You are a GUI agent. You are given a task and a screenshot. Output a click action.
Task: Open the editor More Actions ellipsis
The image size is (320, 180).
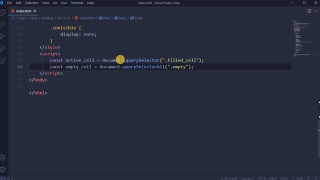(x=315, y=11)
